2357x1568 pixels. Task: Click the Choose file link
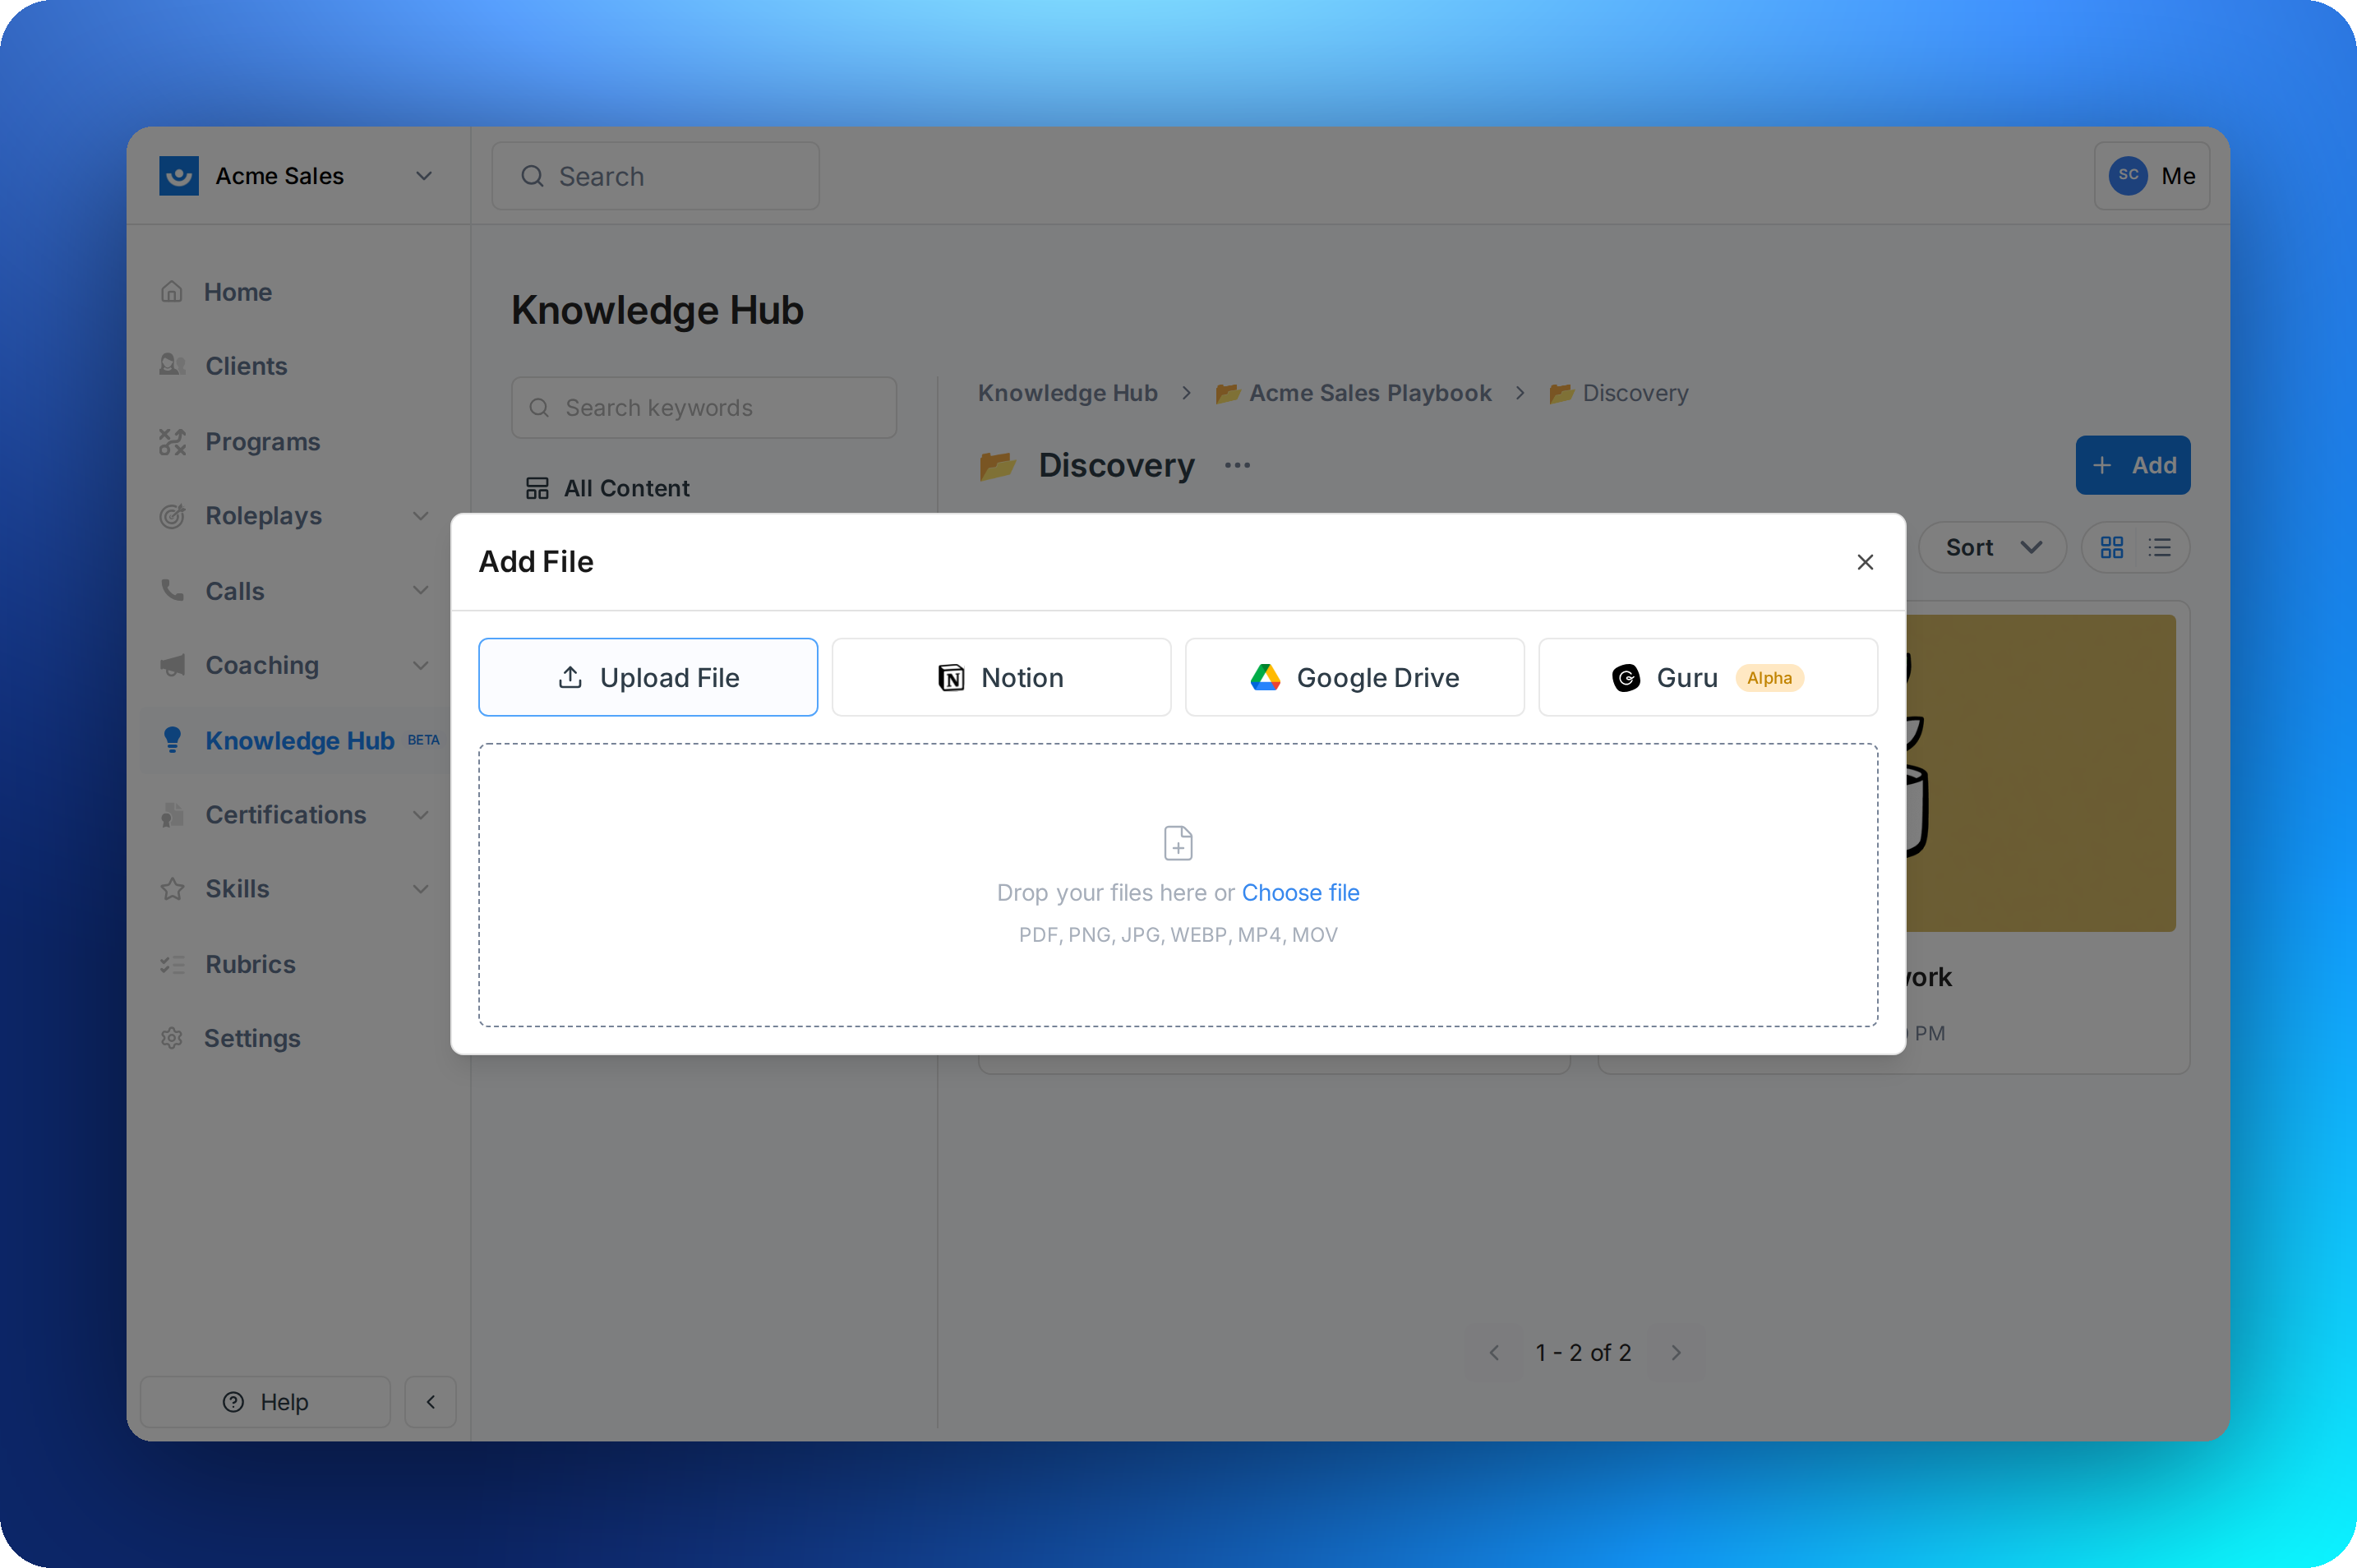click(x=1300, y=892)
